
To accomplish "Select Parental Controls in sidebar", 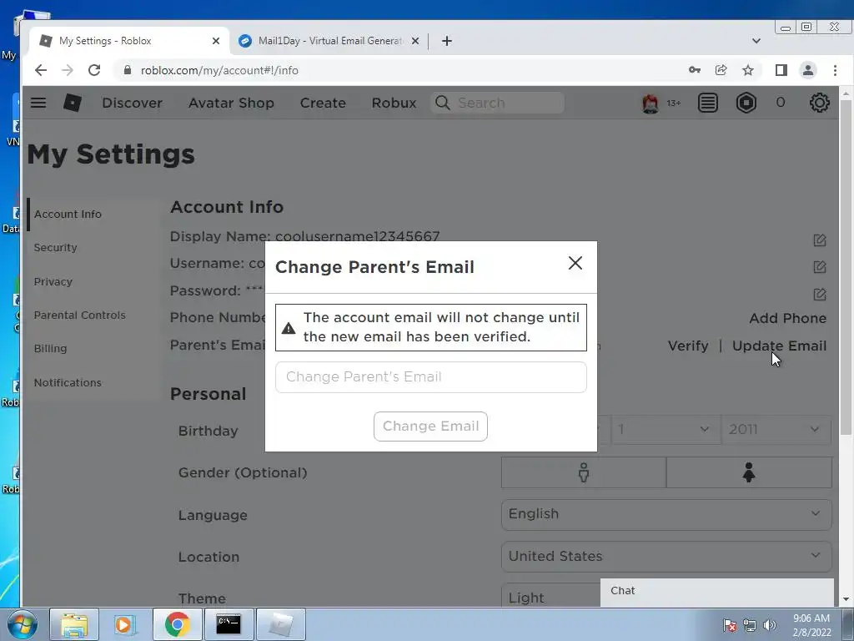I will (79, 315).
